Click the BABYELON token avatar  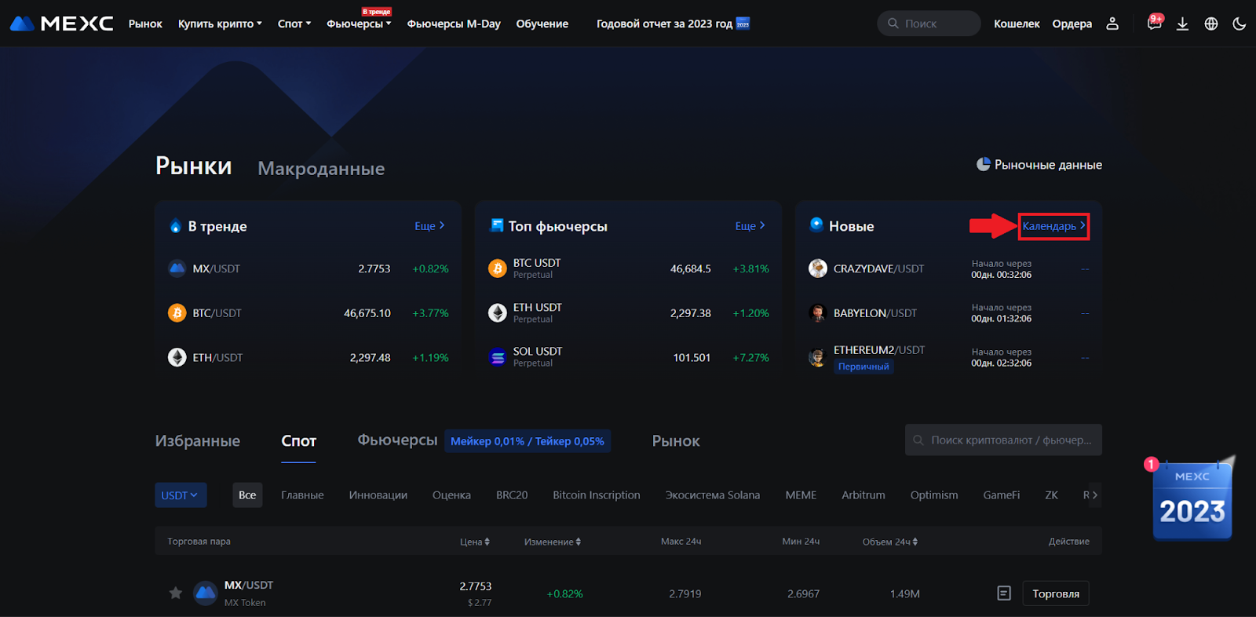818,313
